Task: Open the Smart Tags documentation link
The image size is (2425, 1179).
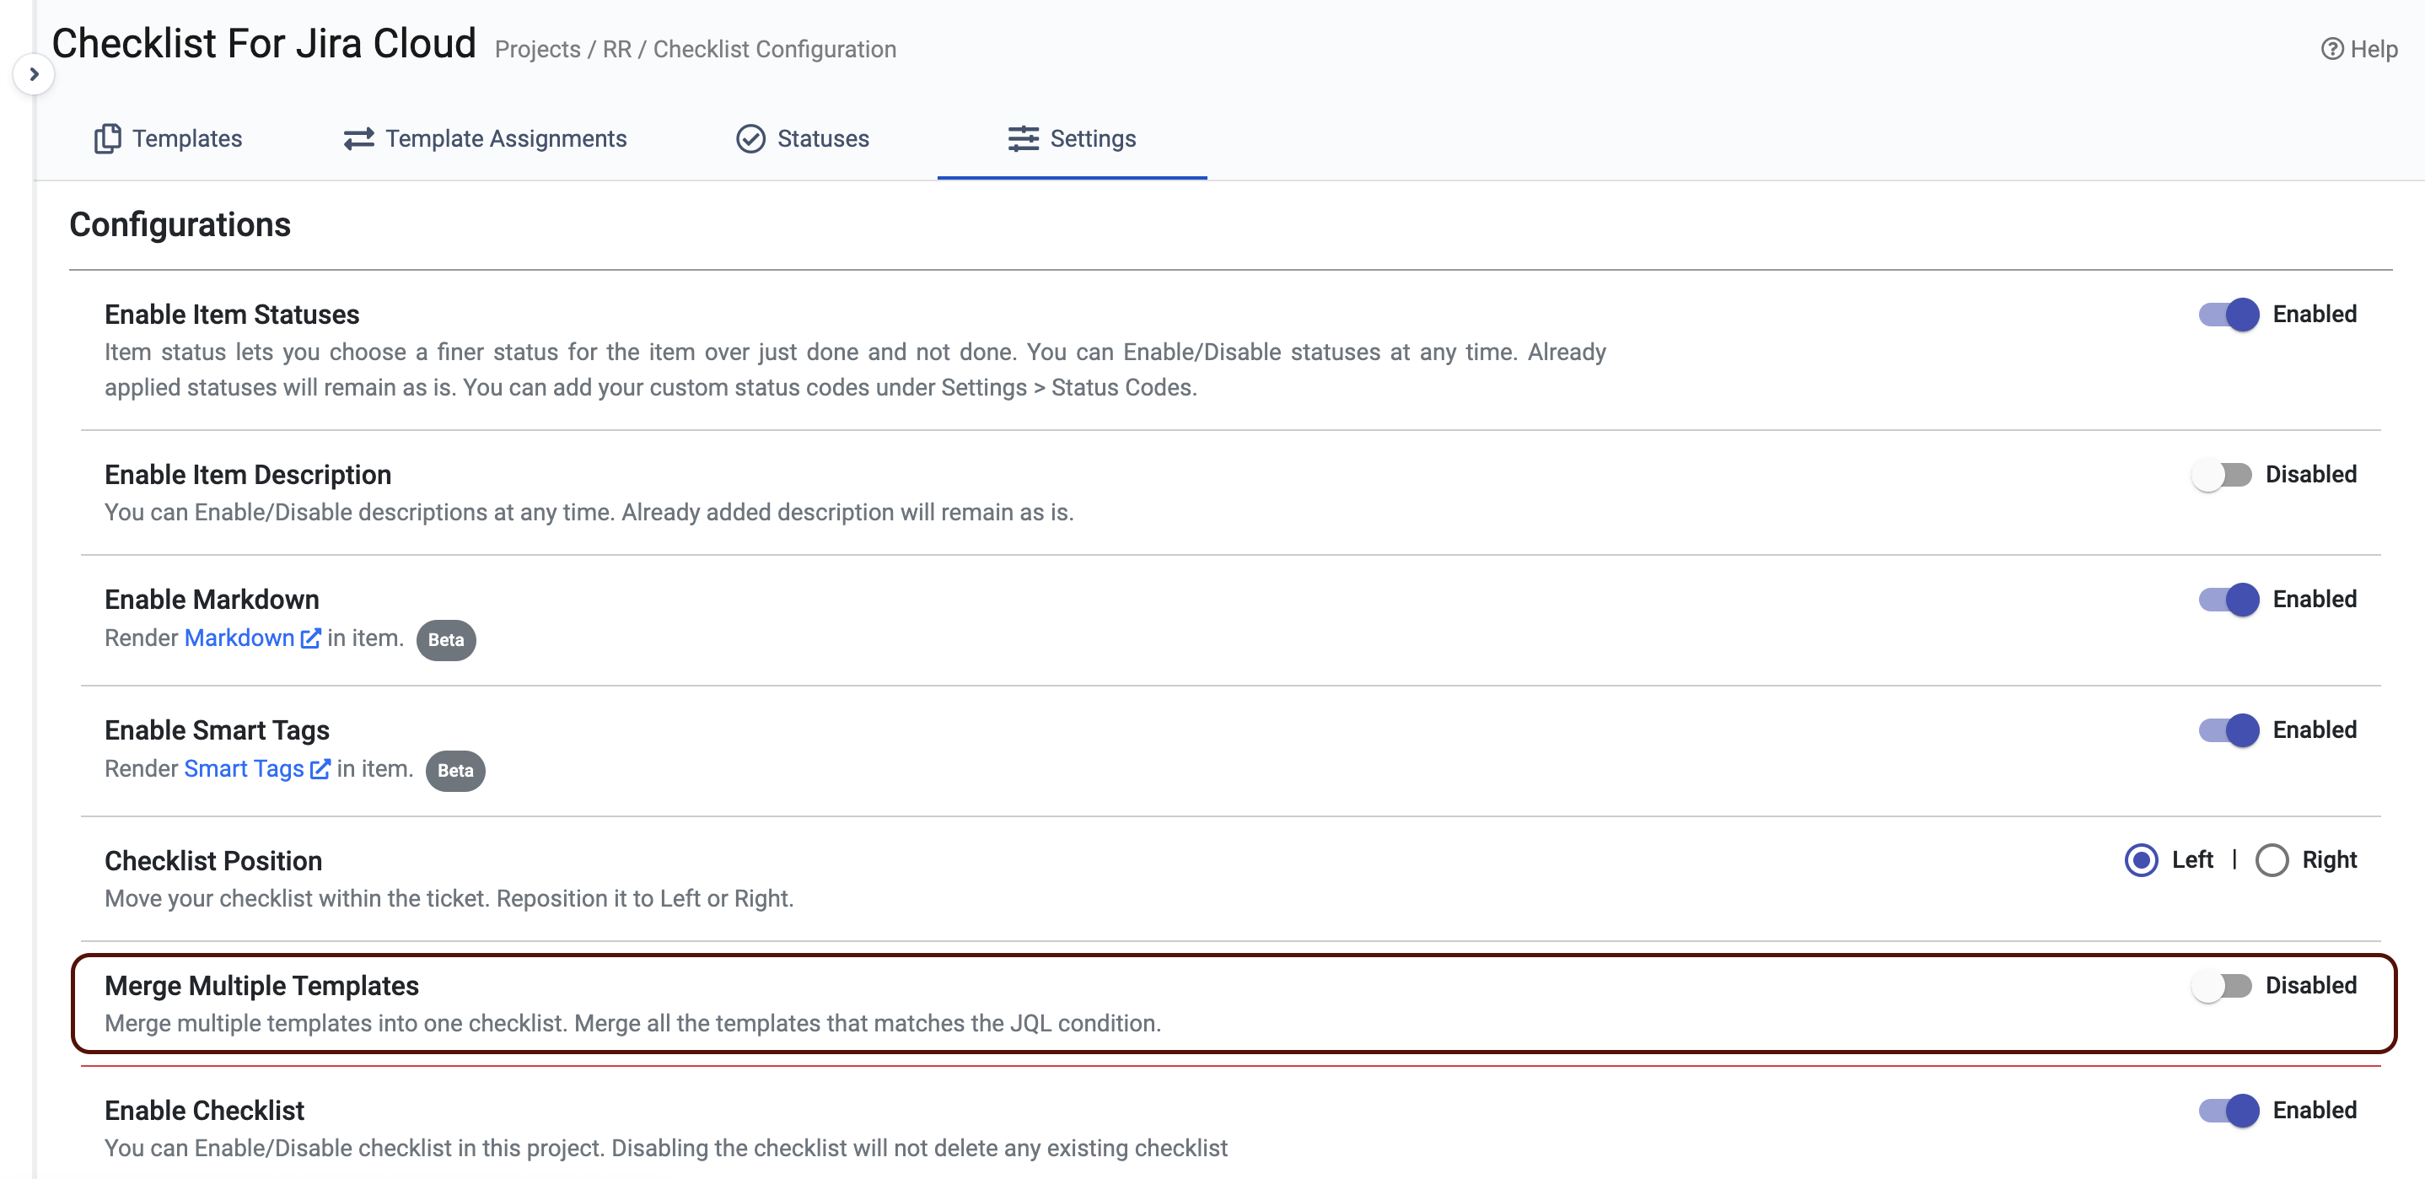Action: [244, 769]
